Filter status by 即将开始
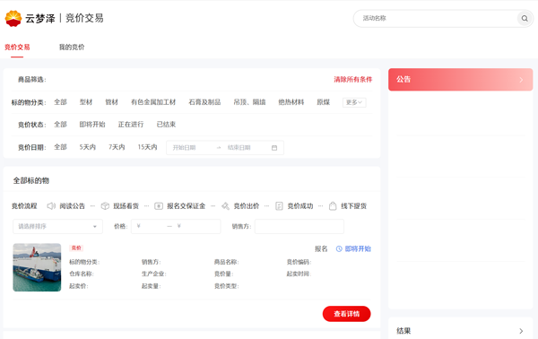Image resolution: width=538 pixels, height=339 pixels. coord(92,124)
